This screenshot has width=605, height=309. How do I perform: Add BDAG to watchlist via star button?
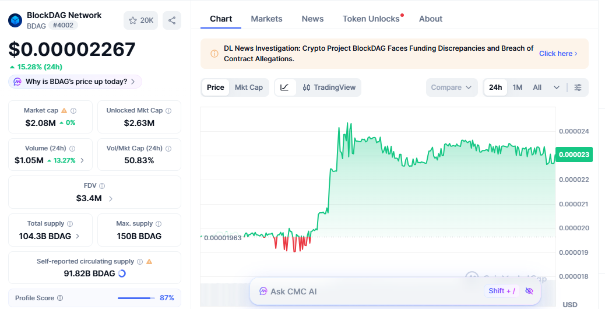[x=141, y=20]
